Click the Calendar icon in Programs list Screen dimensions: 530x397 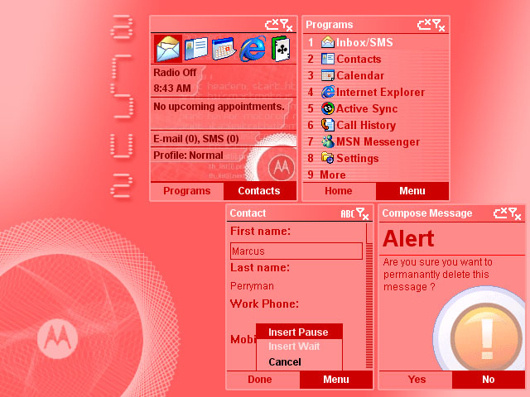click(x=328, y=75)
